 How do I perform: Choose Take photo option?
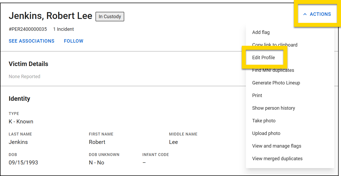click(264, 120)
